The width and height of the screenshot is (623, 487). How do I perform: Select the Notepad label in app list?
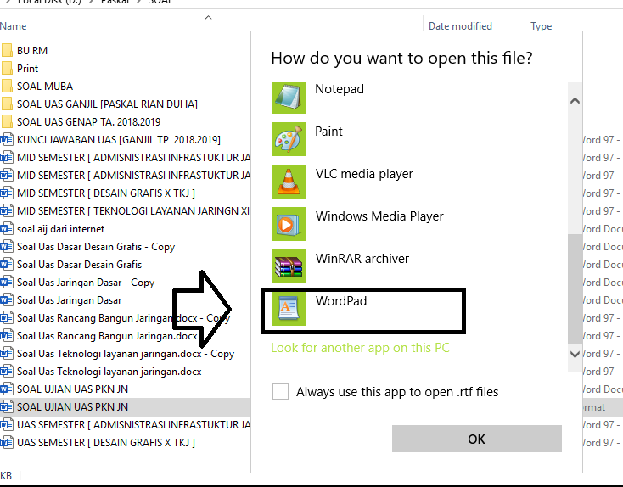coord(340,89)
